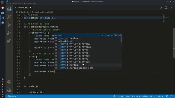Click the code minimap preview

coord(166,18)
